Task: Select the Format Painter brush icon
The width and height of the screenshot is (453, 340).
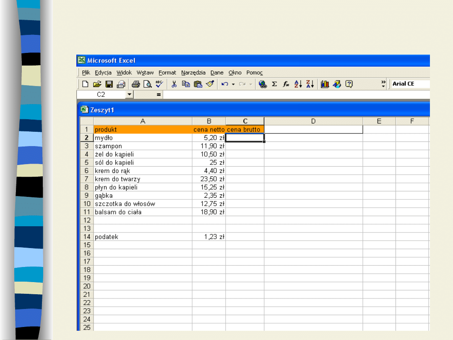Action: coord(210,84)
